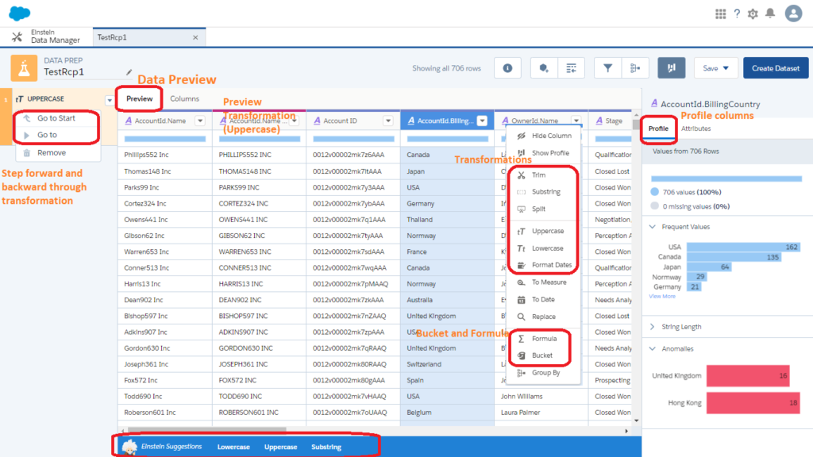Switch to the Columns tab
This screenshot has width=813, height=457.
click(x=184, y=98)
